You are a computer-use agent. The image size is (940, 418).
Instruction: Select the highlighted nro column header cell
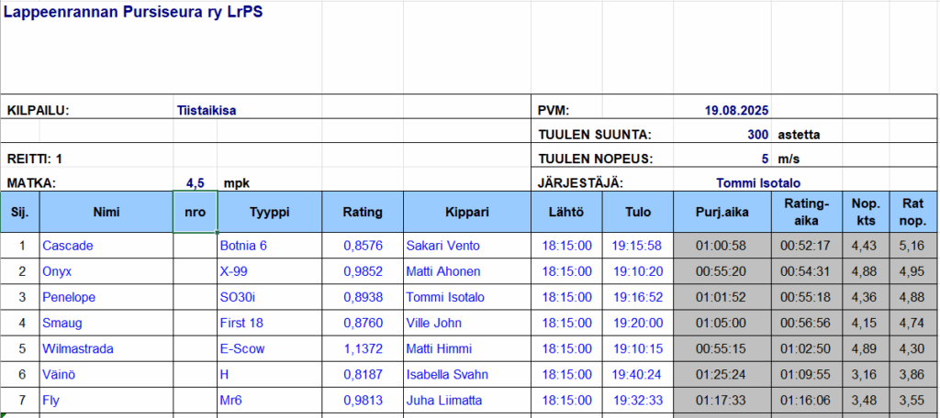[x=195, y=213]
